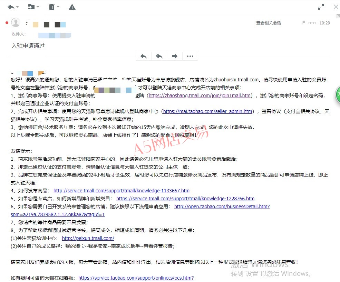Expand the delete options dropdown arrow
The image size is (340, 282).
point(58,7)
